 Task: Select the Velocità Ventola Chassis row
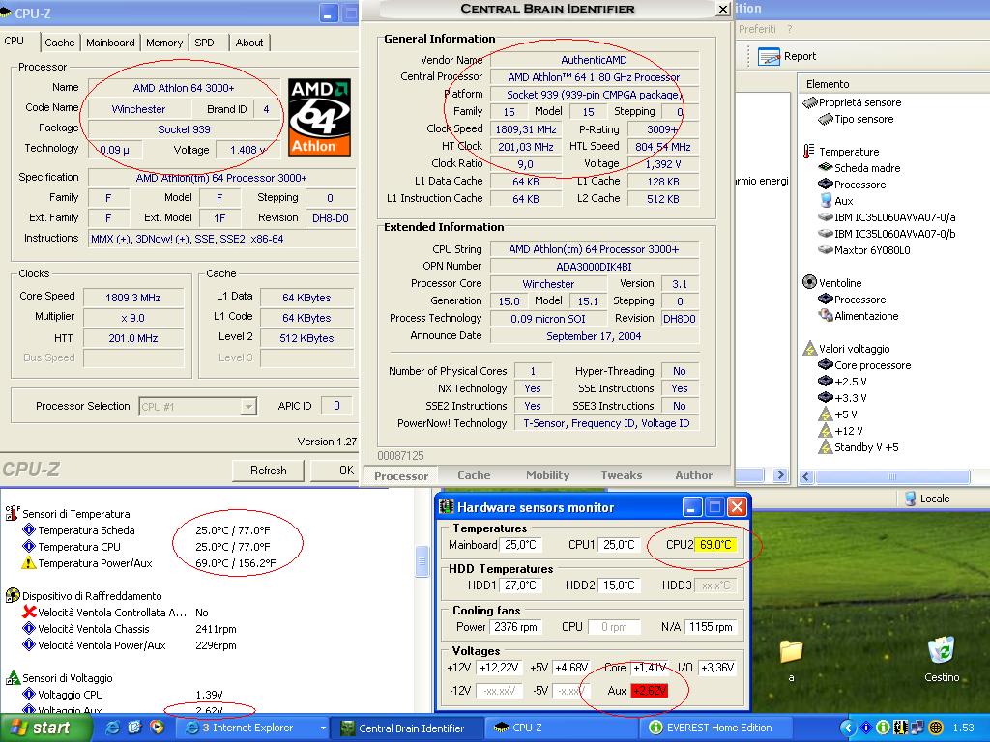pos(130,628)
